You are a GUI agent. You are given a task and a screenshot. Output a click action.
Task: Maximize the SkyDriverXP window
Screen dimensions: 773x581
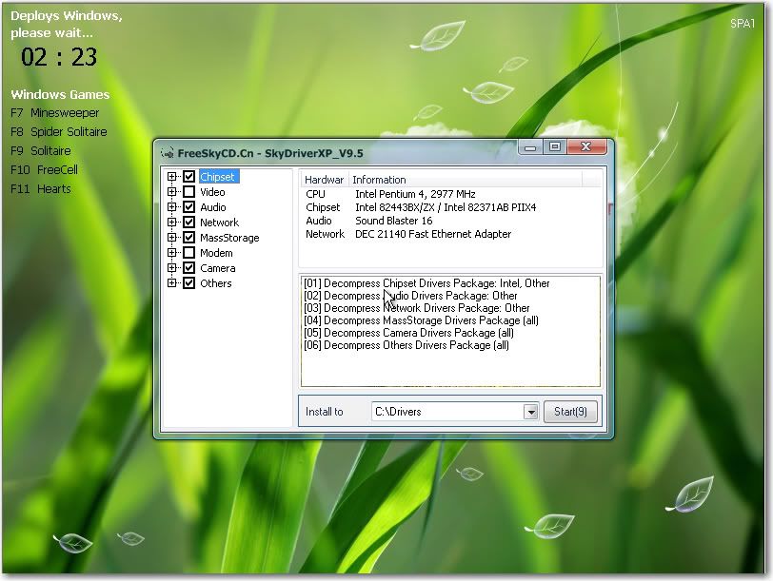(555, 146)
